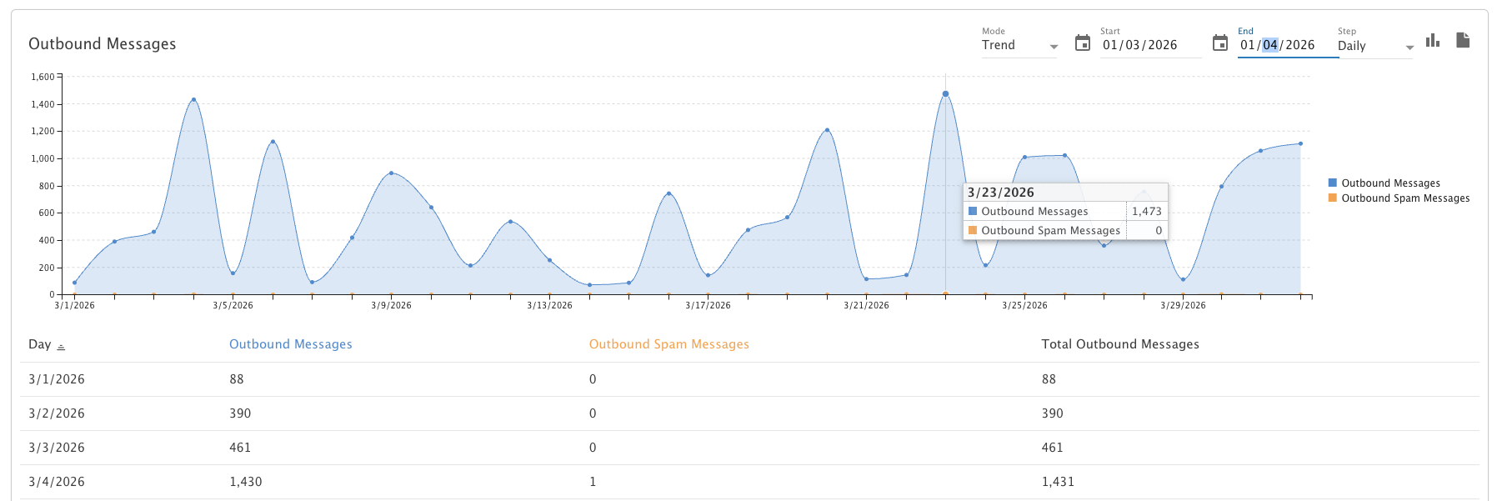Click the Day column header

(x=40, y=344)
